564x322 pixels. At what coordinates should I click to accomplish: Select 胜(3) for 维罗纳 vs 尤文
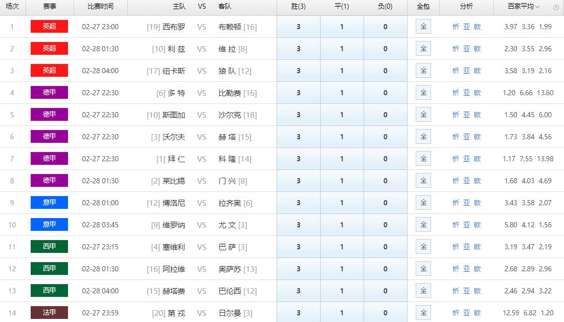[x=299, y=224]
